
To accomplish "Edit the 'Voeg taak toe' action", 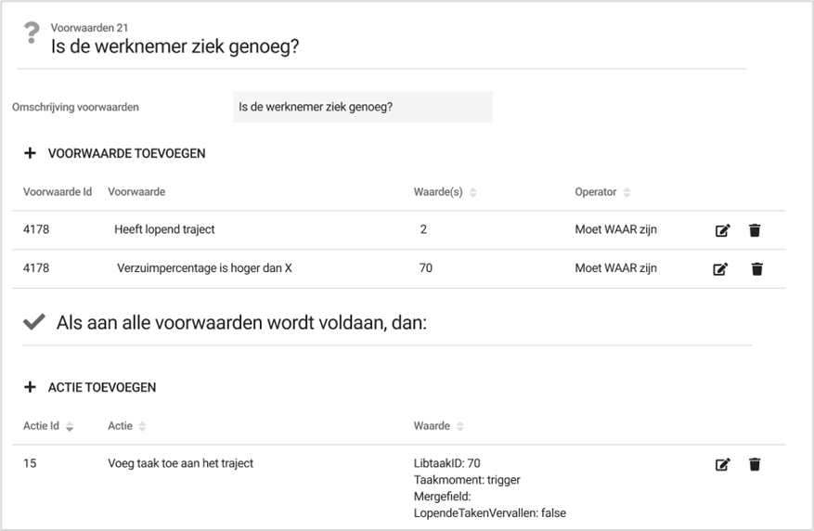I will pos(721,464).
